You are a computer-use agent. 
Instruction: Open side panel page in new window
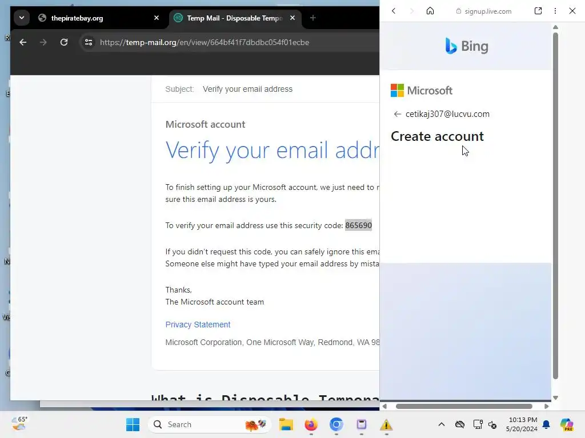[538, 11]
